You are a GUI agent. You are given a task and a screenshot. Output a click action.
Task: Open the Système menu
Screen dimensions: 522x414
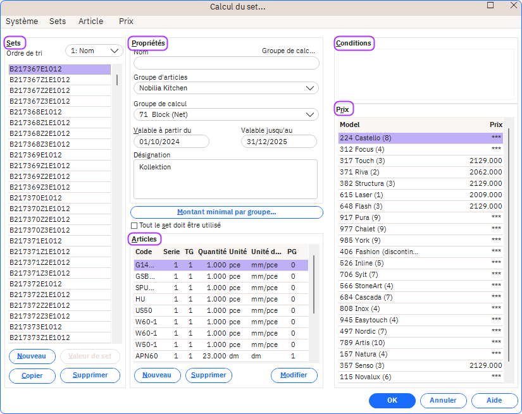(22, 21)
